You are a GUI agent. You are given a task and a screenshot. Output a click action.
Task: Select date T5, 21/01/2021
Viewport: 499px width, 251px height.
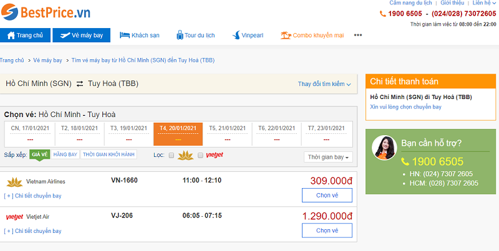click(x=227, y=134)
